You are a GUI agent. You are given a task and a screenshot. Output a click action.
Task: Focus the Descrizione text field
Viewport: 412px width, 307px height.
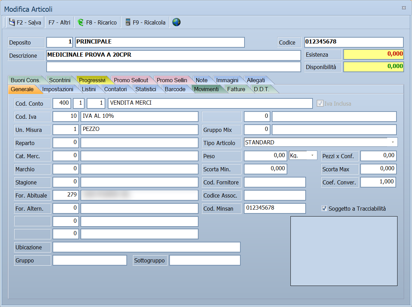[174, 55]
